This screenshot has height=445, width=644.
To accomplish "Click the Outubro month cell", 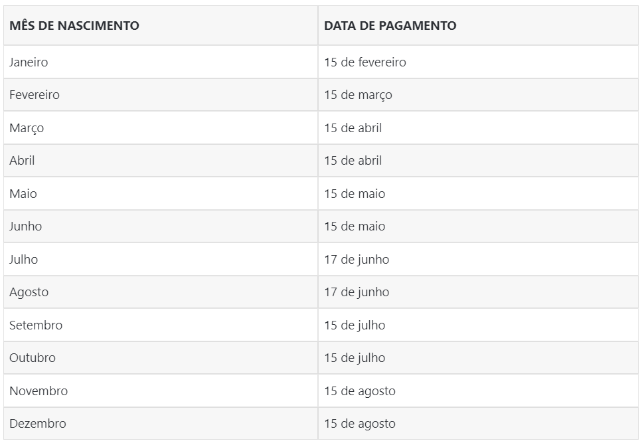I will tap(33, 358).
